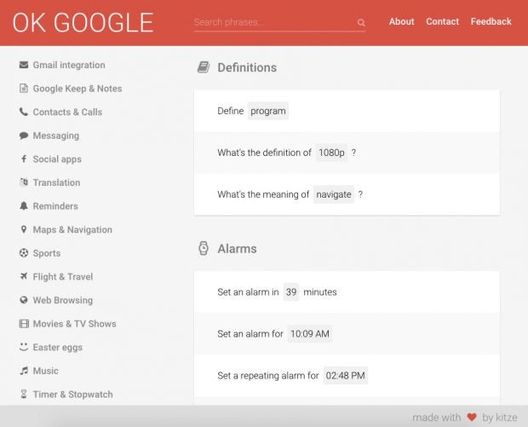The height and width of the screenshot is (427, 528).
Task: Go to the Translation category
Action: [x=56, y=182]
